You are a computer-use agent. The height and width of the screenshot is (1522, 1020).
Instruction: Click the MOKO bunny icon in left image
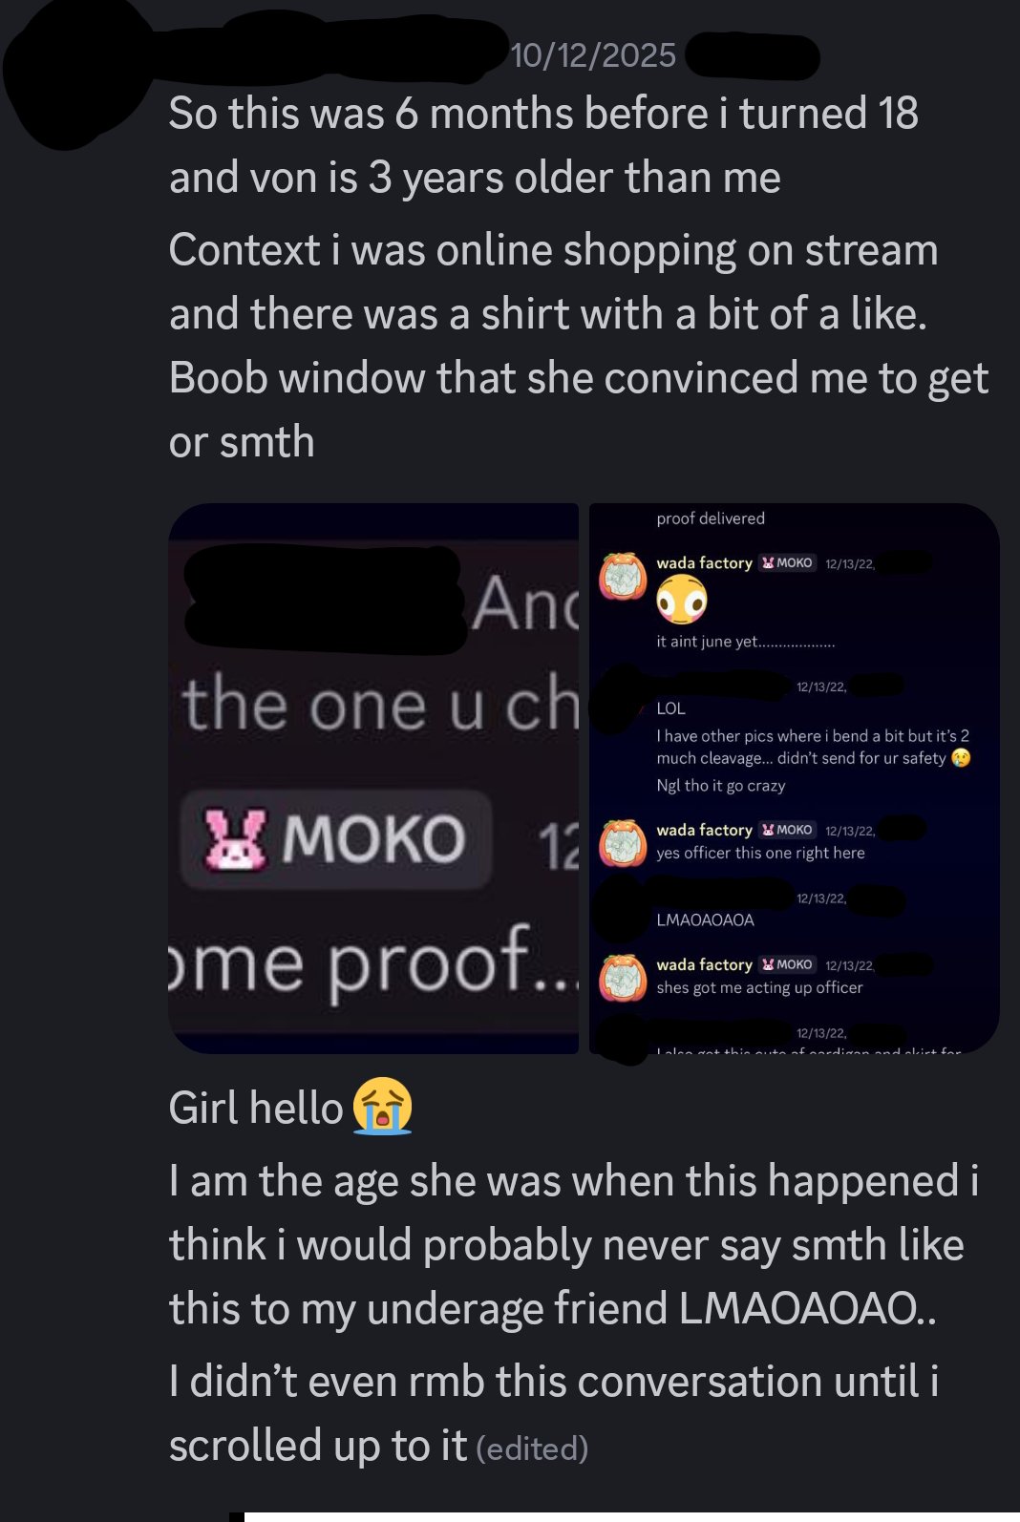tap(234, 839)
